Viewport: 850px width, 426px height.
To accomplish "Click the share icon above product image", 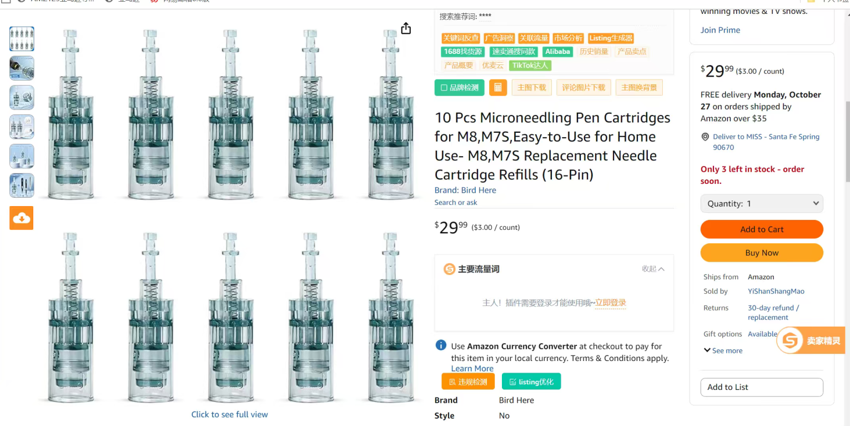I will (406, 28).
